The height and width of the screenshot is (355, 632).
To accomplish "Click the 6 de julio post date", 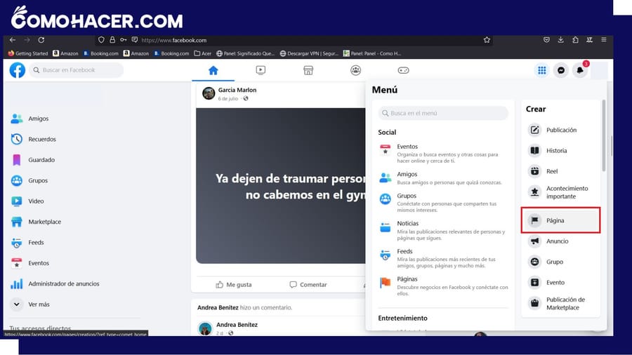I will (x=228, y=99).
